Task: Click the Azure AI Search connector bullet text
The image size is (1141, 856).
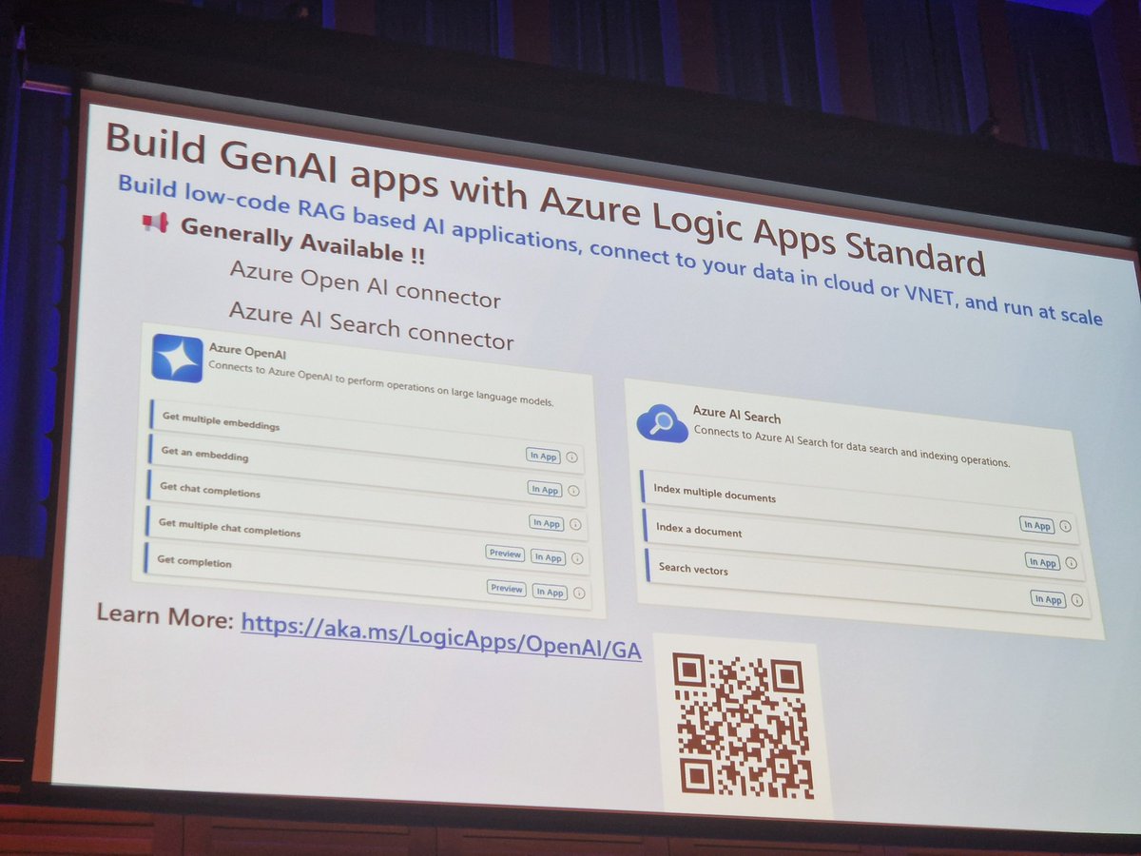Action: tap(371, 326)
